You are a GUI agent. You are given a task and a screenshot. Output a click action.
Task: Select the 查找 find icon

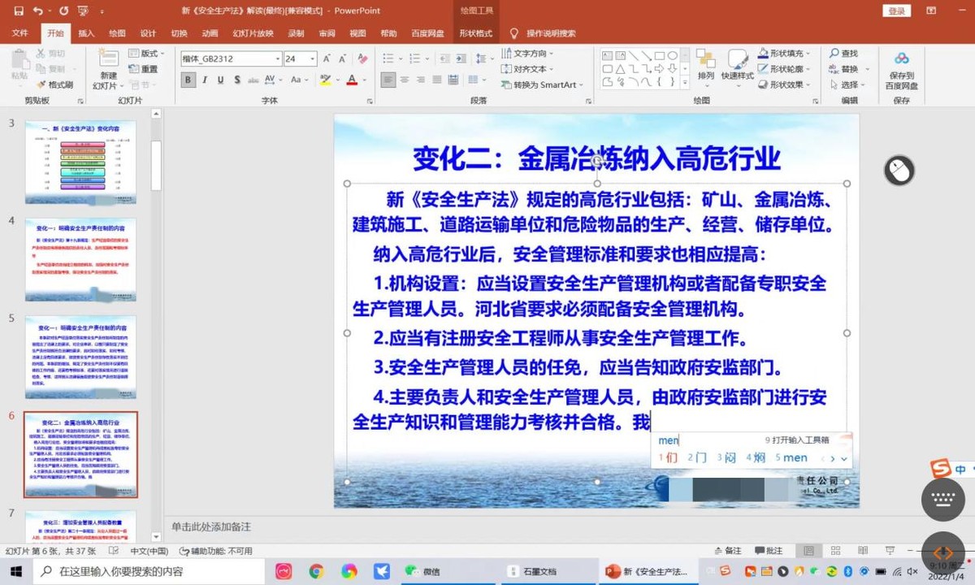pos(838,53)
